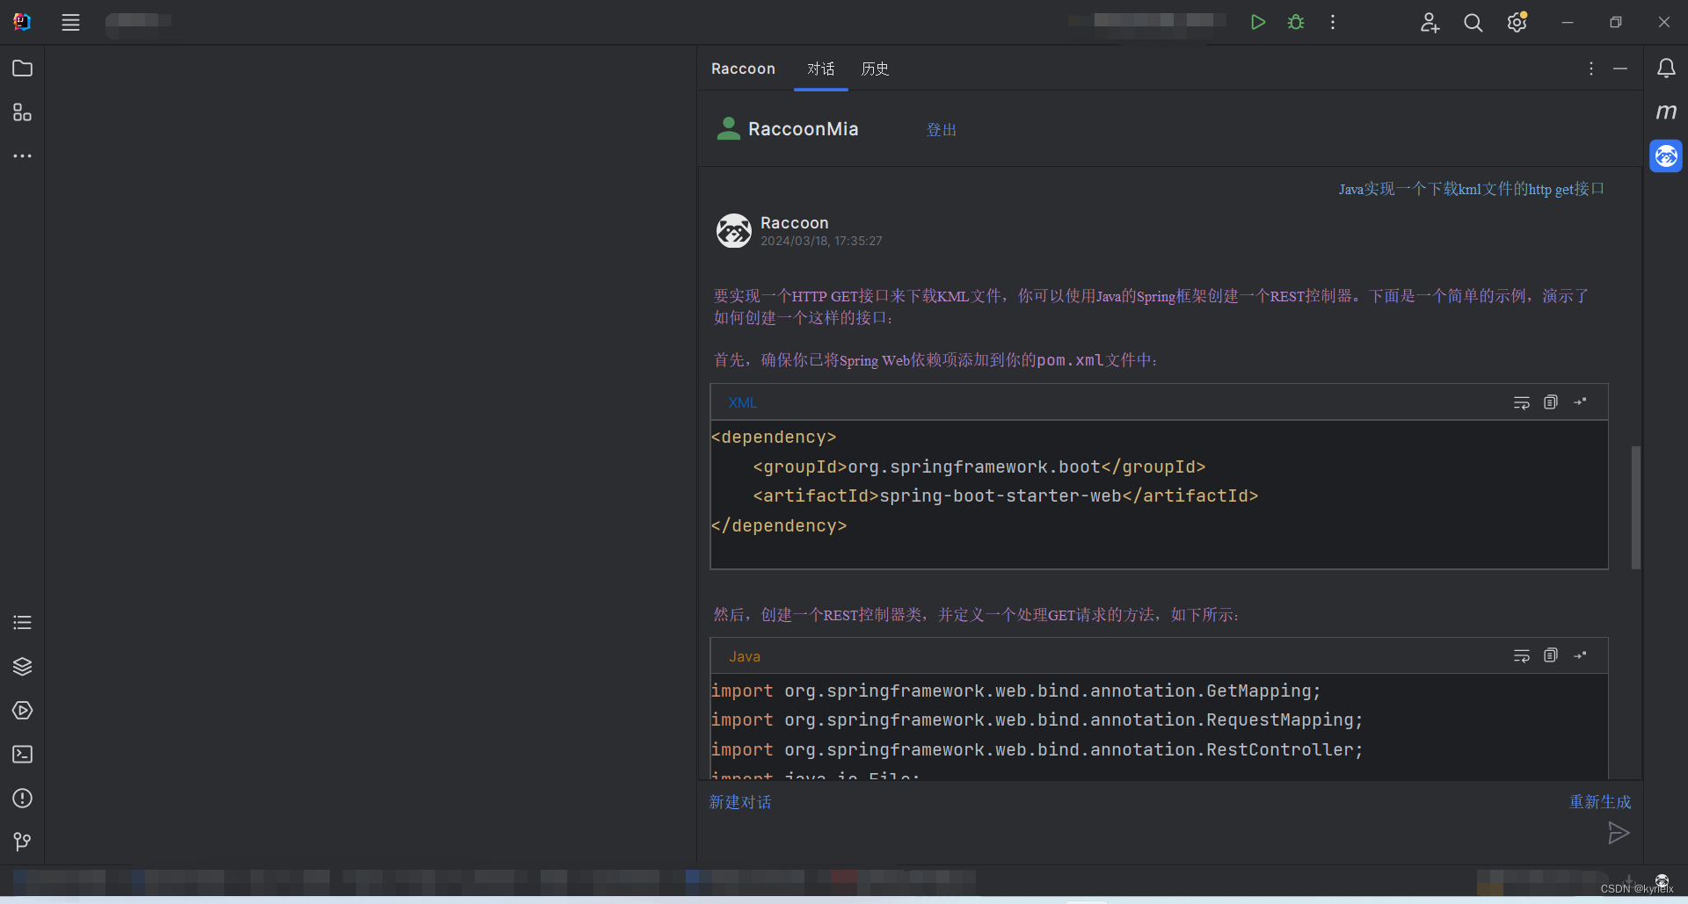Open IDE settings gear
The image size is (1688, 904).
click(1517, 23)
